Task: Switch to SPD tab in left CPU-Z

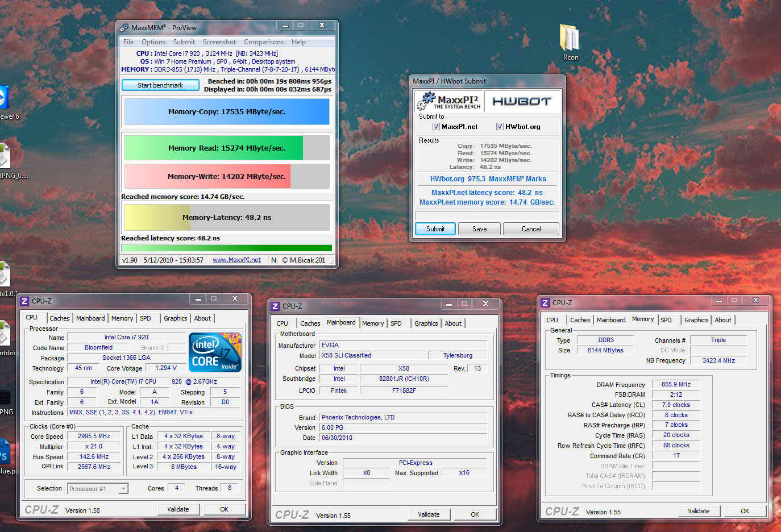Action: coord(146,318)
